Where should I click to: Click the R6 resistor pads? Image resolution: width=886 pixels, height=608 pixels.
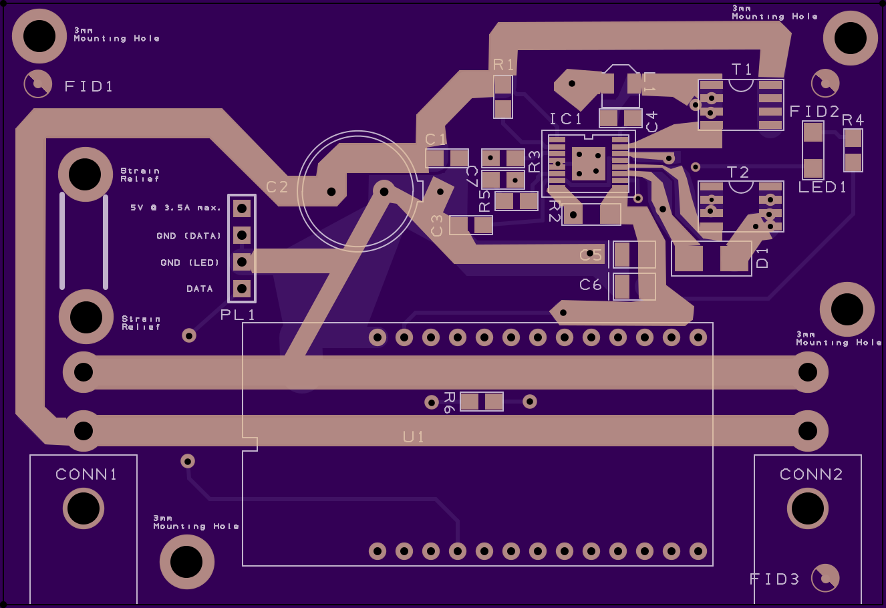click(x=482, y=402)
